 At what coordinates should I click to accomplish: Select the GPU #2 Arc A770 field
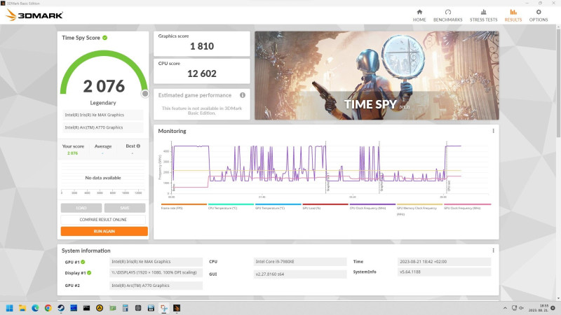pyautogui.click(x=156, y=286)
